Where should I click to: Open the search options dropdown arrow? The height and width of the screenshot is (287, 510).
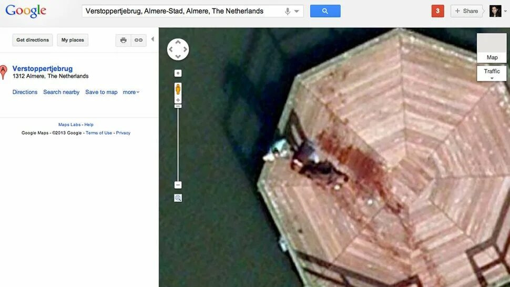click(x=297, y=12)
